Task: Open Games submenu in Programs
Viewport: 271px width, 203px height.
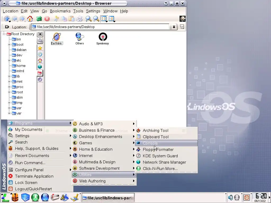Action: 104,143
